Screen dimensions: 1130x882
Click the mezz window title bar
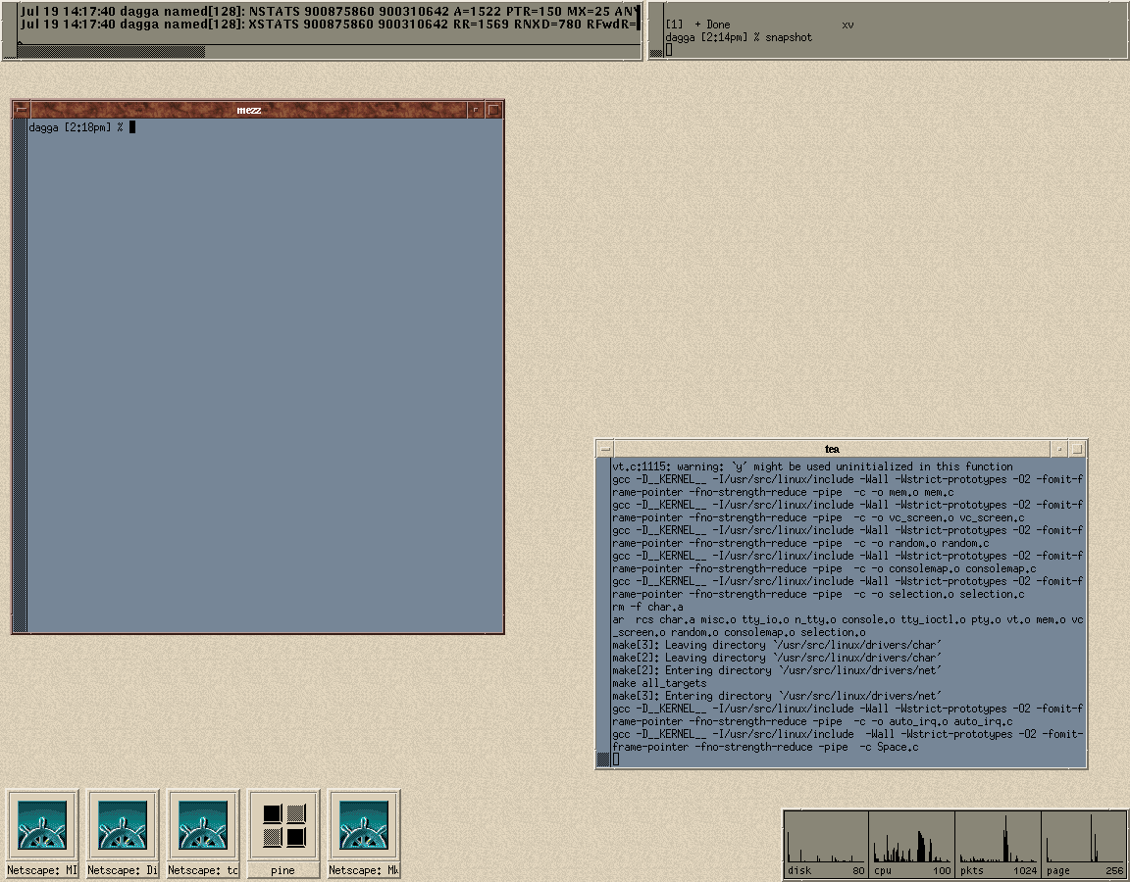pyautogui.click(x=250, y=109)
